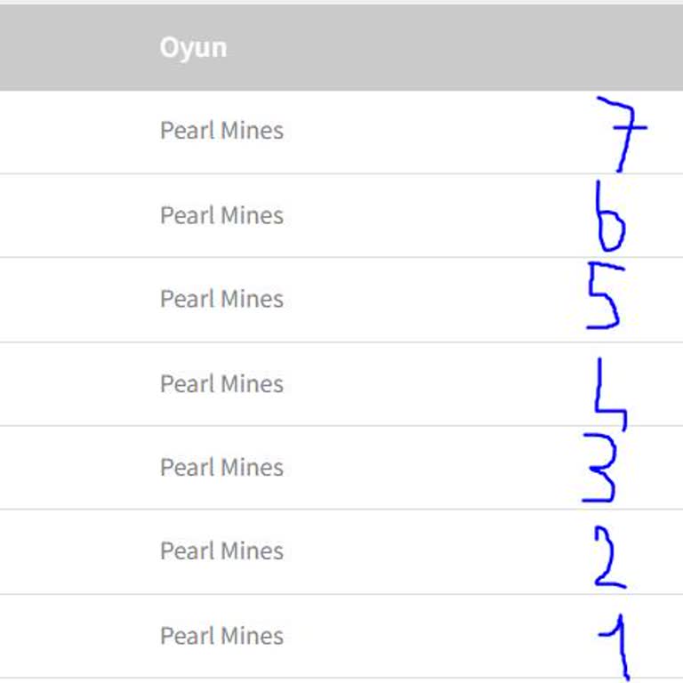Tap the blue handwritten number 5
This screenshot has height=683, width=683.
pos(604,299)
